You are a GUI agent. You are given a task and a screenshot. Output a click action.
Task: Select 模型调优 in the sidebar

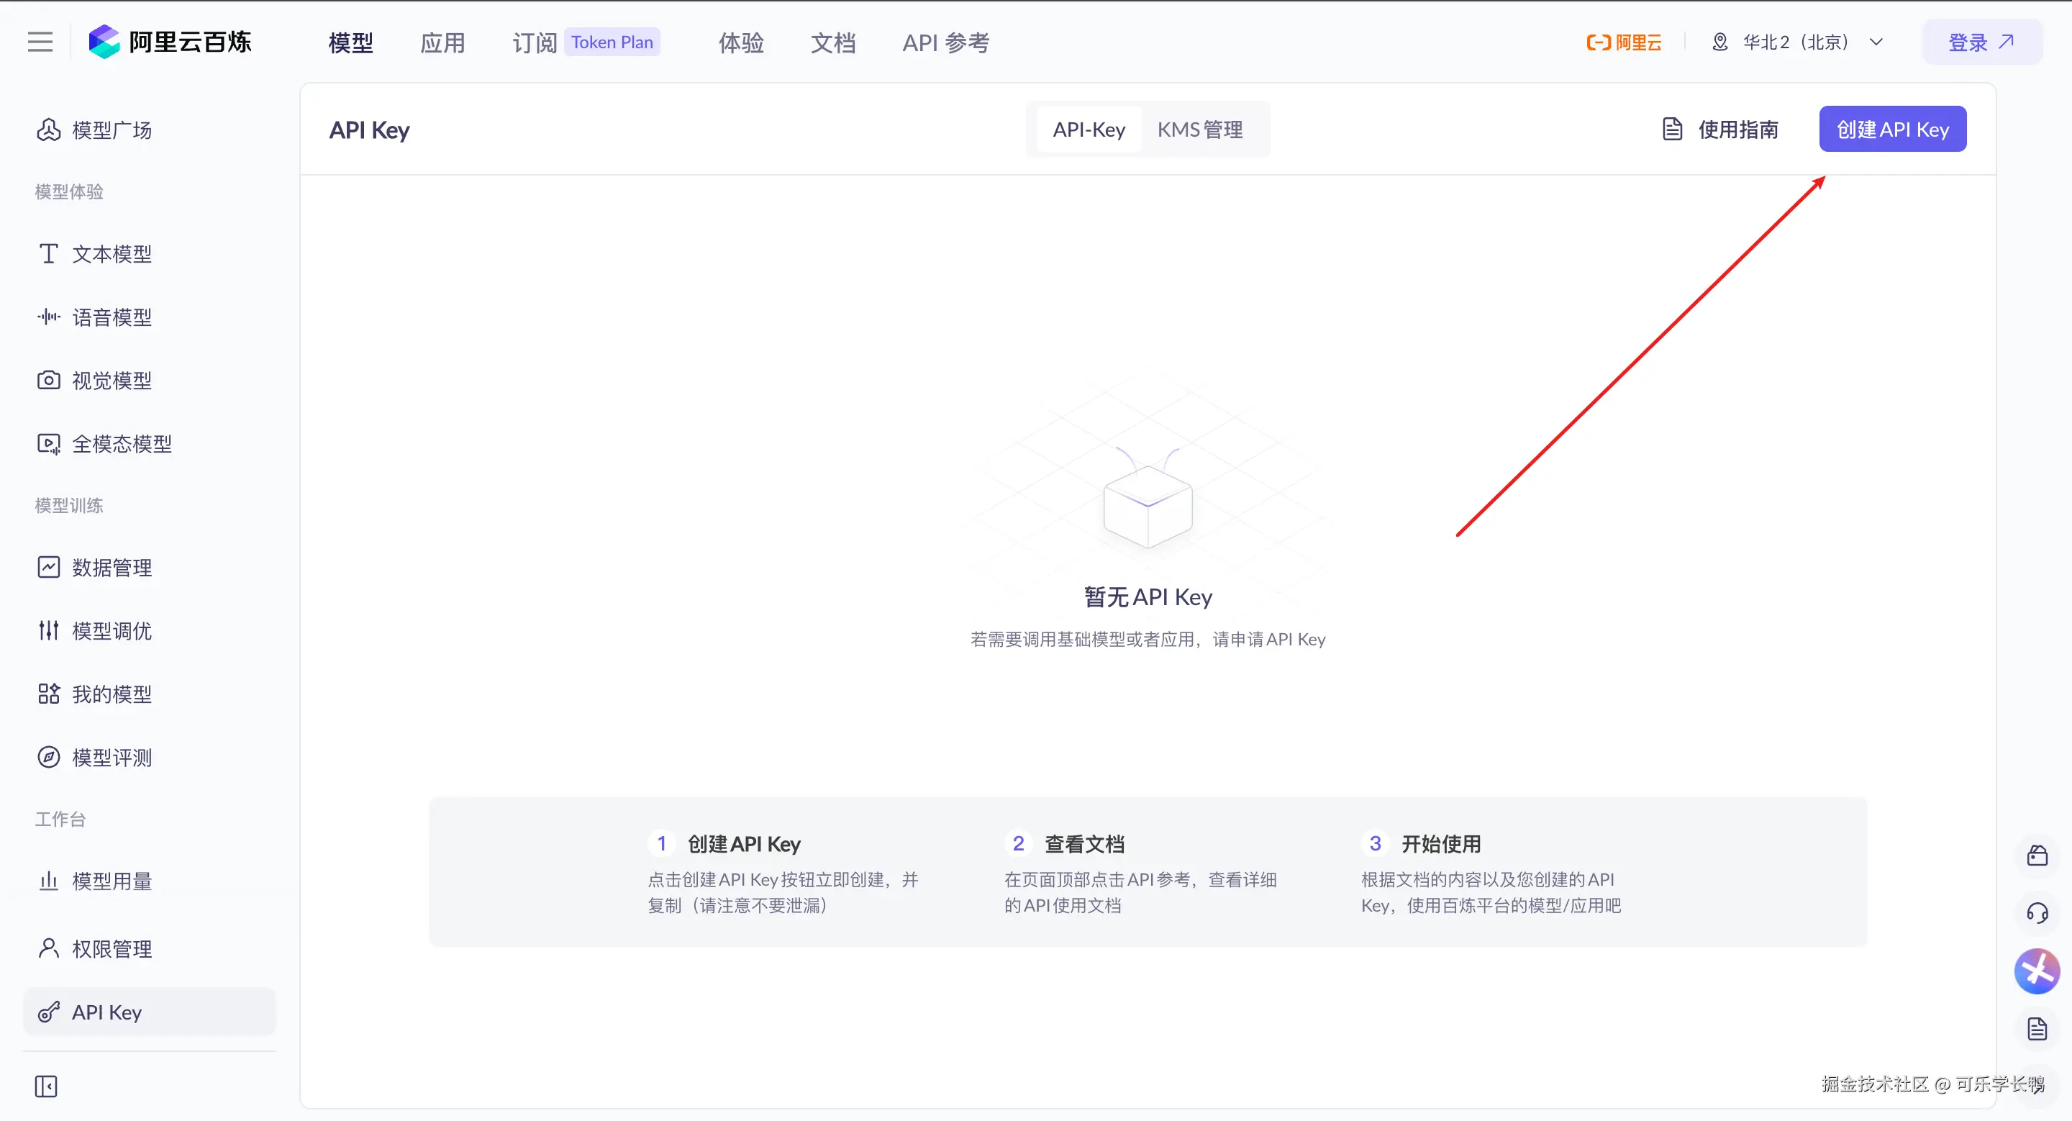coord(112,630)
